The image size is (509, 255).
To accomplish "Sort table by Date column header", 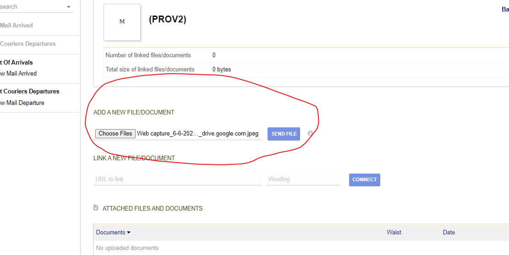I will 449,233.
